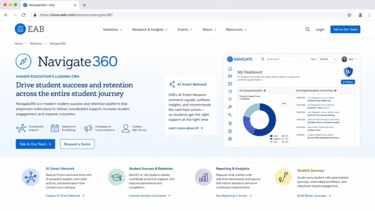Click the Student Journeys path icon
The width and height of the screenshot is (375, 211).
tap(283, 177)
